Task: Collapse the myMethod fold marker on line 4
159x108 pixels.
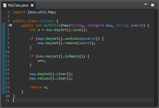Action: pyautogui.click(x=11, y=25)
